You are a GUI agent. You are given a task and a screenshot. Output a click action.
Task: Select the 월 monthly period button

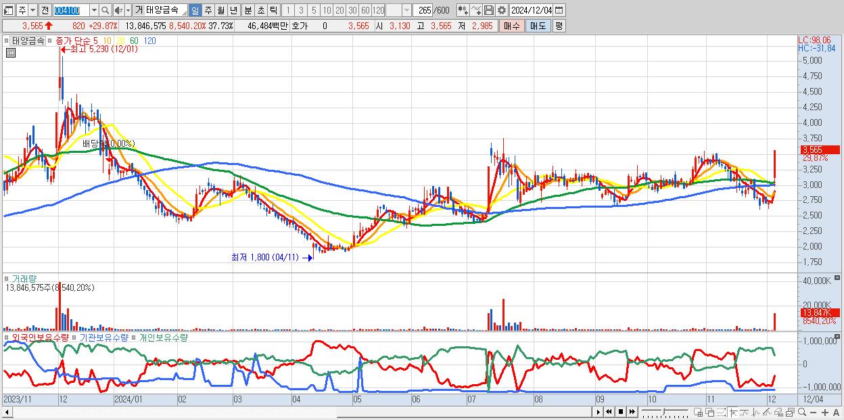tap(220, 10)
